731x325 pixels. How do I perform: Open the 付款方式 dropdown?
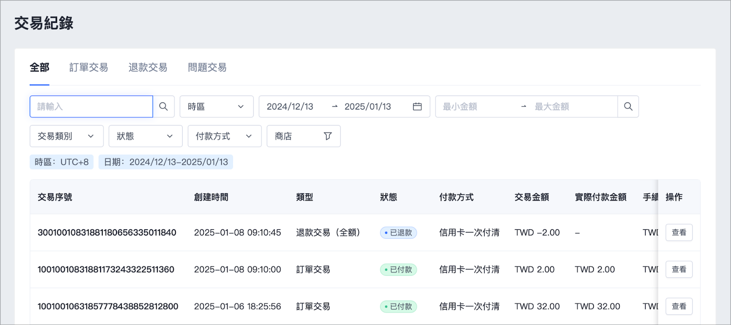coord(225,136)
